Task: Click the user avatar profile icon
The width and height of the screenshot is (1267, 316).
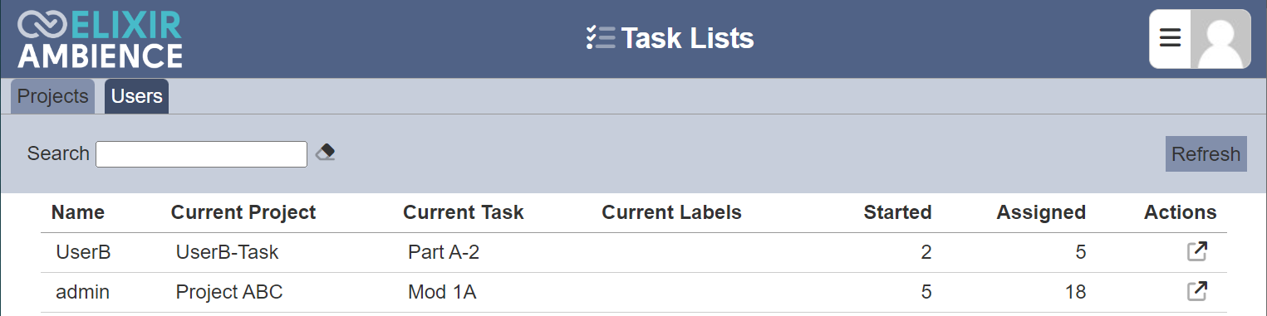Action: tap(1220, 39)
